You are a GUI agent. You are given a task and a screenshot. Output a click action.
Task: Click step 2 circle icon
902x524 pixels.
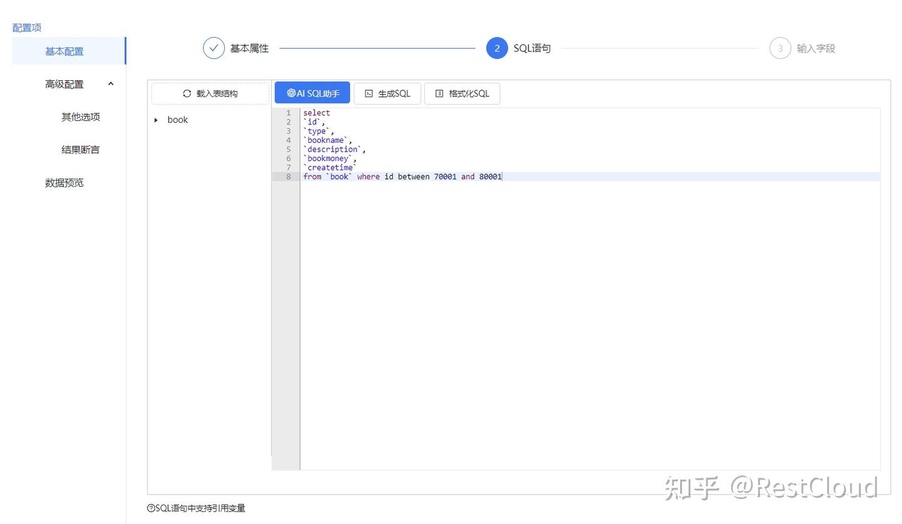coord(497,48)
